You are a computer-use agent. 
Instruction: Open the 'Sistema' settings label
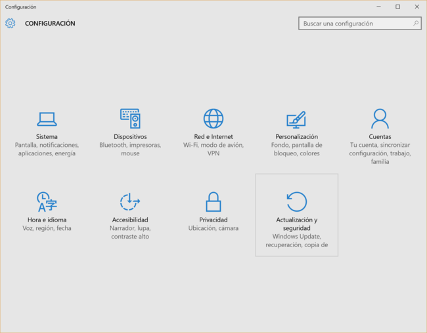[47, 137]
